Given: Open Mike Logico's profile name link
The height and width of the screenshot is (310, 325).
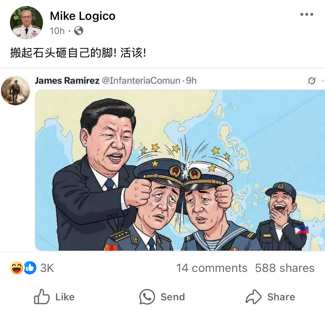Looking at the screenshot, I should [x=82, y=16].
